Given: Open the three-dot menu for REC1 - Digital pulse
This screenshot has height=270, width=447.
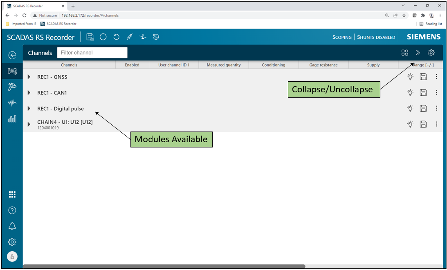Looking at the screenshot, I should point(436,109).
